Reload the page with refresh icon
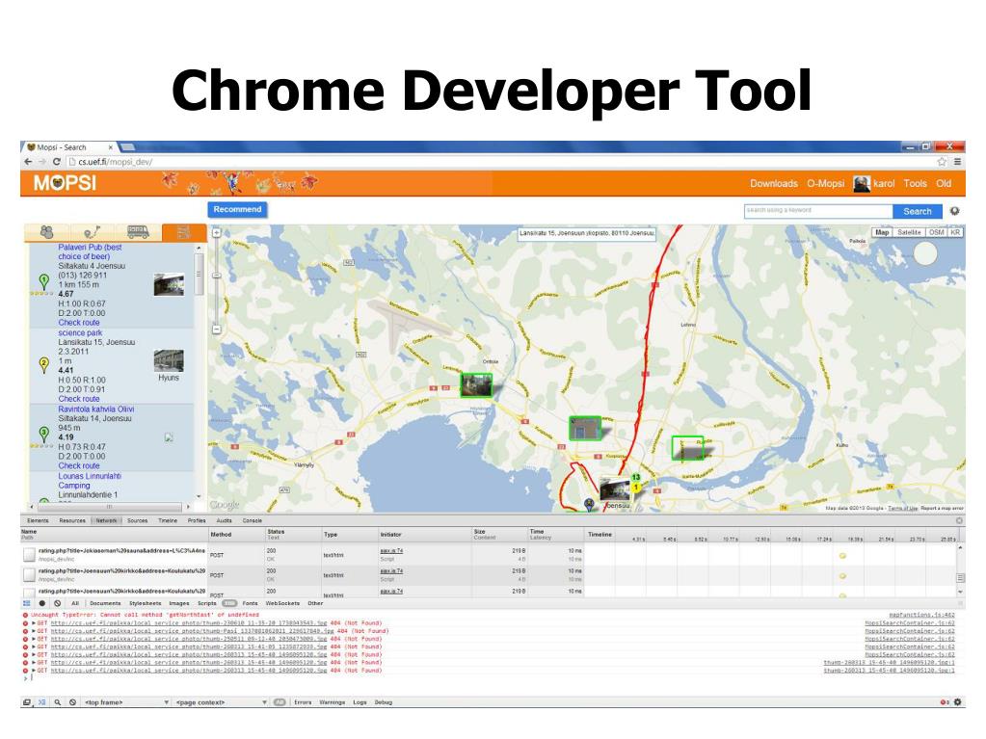986x739 pixels. tap(57, 162)
